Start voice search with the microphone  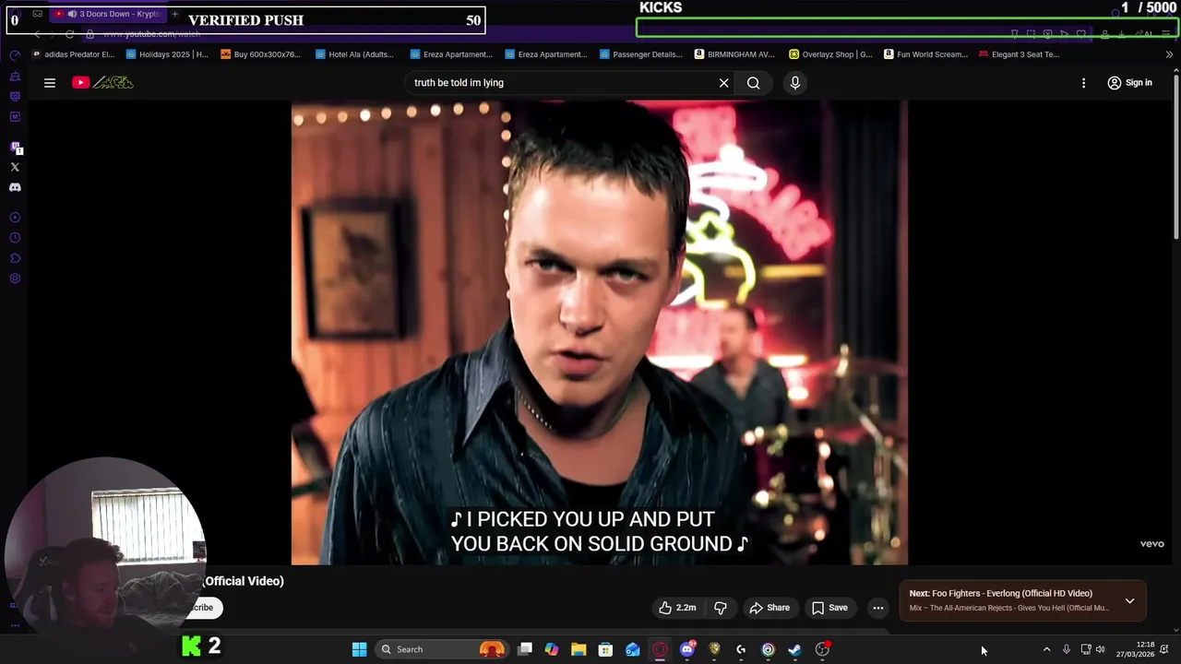795,83
